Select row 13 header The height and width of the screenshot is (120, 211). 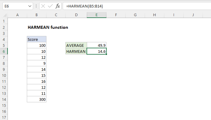coord(4,94)
